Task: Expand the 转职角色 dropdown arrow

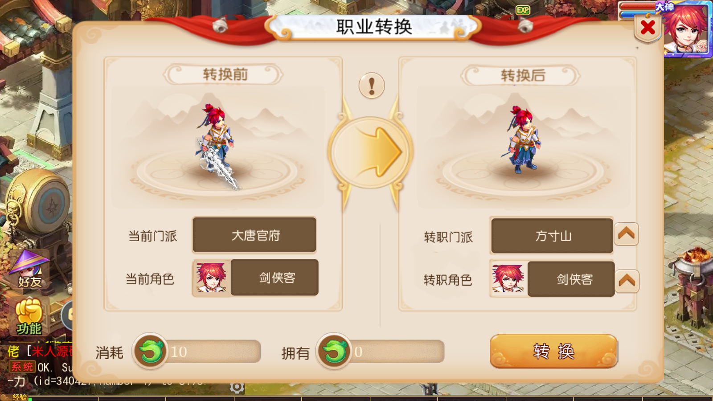Action: pos(627,281)
